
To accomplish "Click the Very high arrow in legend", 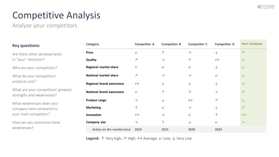I will 103,138.
